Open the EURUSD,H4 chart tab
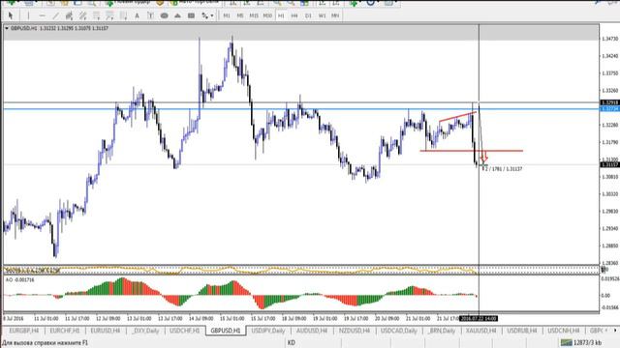The image size is (620, 348). [x=106, y=331]
